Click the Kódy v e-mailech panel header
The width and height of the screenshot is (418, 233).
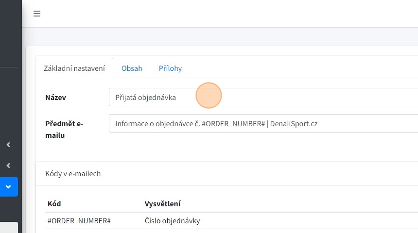tap(73, 173)
